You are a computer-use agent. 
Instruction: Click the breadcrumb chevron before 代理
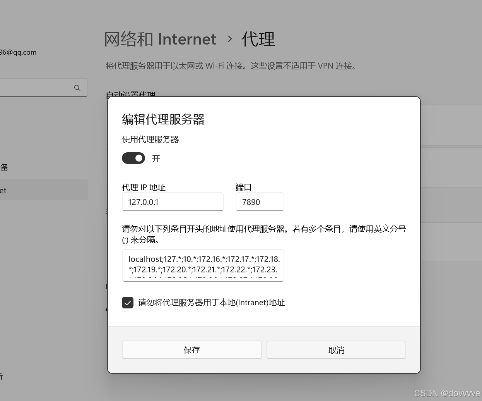tap(230, 39)
